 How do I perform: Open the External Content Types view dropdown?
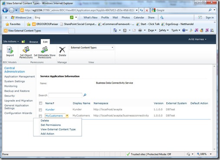(x=92, y=48)
